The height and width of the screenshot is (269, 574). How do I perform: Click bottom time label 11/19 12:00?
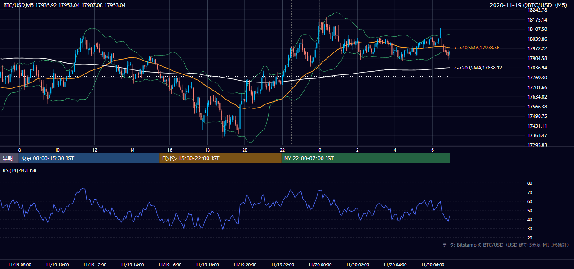tap(95, 265)
